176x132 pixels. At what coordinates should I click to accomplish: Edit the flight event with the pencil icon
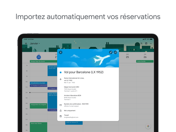tap(111, 52)
